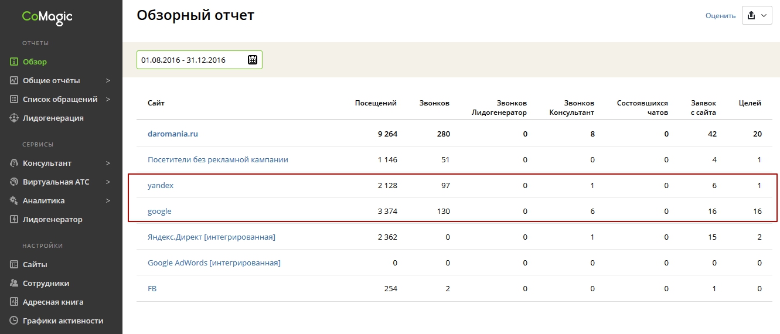Open the google campaign link
The height and width of the screenshot is (334, 780).
159,211
